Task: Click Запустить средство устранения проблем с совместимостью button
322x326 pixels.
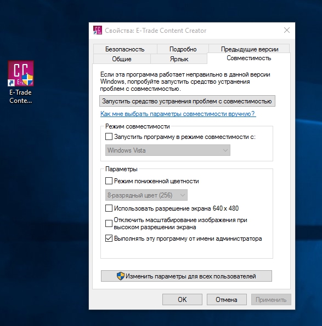Action: (187, 101)
